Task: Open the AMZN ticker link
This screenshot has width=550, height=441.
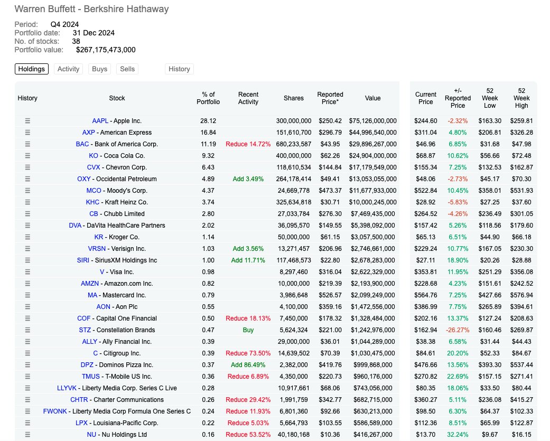Action: pyautogui.click(x=90, y=283)
